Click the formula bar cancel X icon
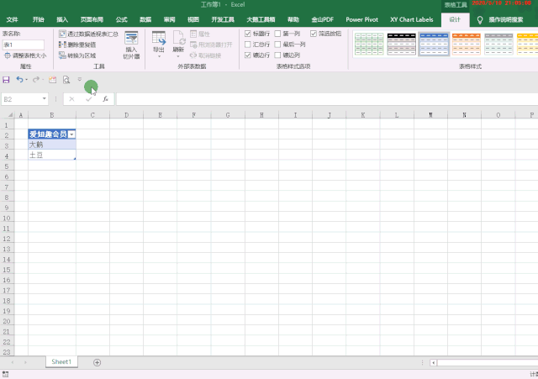The height and width of the screenshot is (379, 538). 71,99
